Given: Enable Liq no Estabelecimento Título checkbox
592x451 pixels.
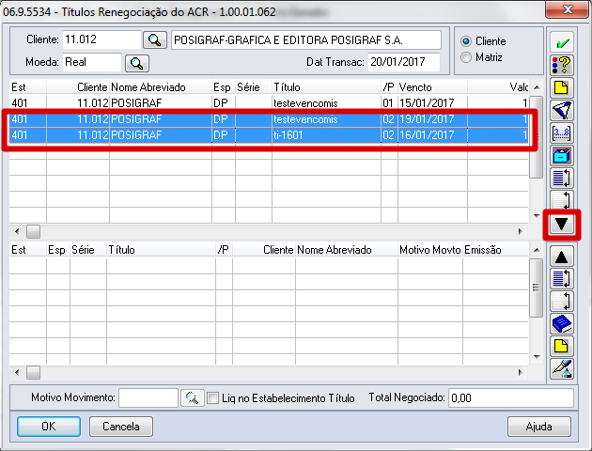Looking at the screenshot, I should coord(213,398).
